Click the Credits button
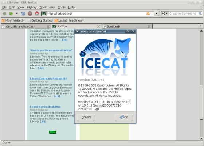204x146 pixels. (x=86, y=117)
